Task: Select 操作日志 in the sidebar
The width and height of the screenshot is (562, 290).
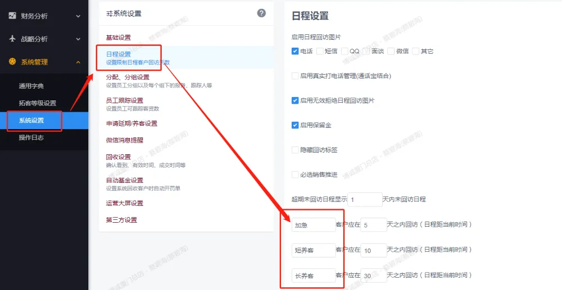Action: coord(31,137)
